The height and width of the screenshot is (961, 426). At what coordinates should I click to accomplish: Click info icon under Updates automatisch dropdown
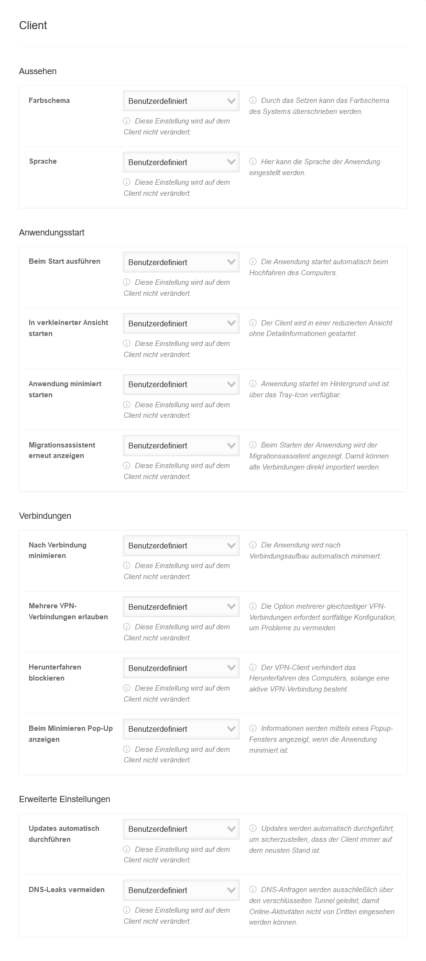[127, 849]
